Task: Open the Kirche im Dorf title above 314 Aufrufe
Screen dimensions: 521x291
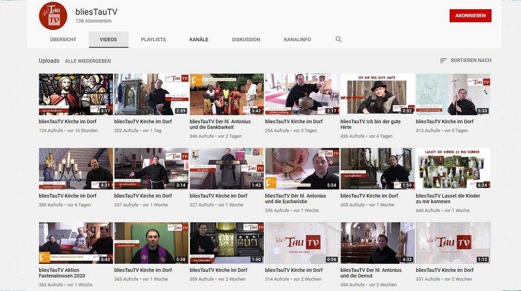Action: tap(293, 270)
